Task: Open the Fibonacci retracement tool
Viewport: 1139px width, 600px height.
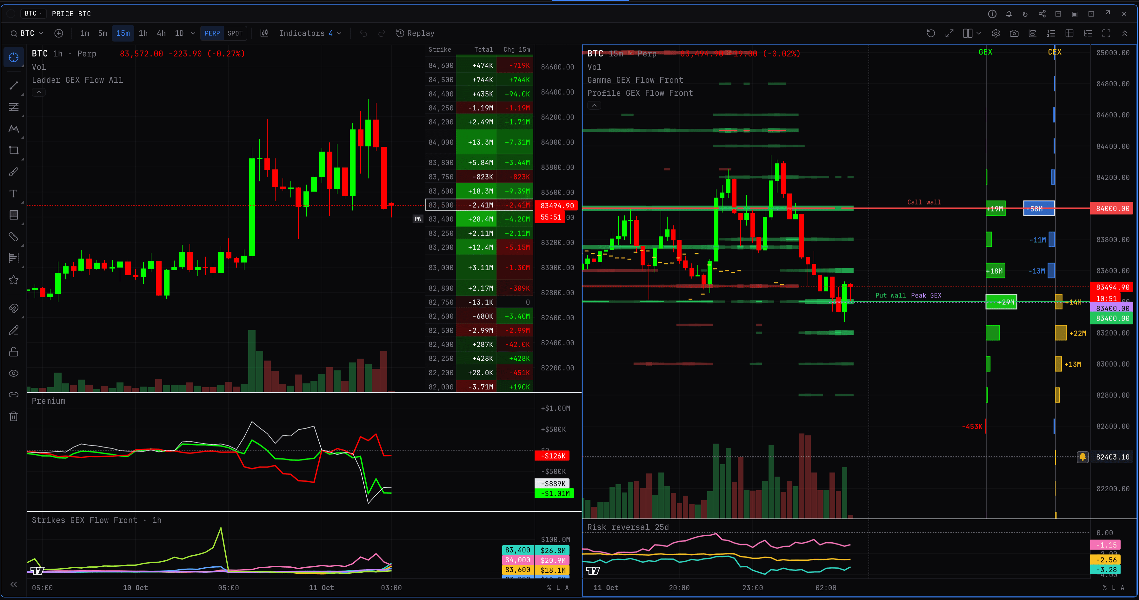Action: click(x=14, y=107)
